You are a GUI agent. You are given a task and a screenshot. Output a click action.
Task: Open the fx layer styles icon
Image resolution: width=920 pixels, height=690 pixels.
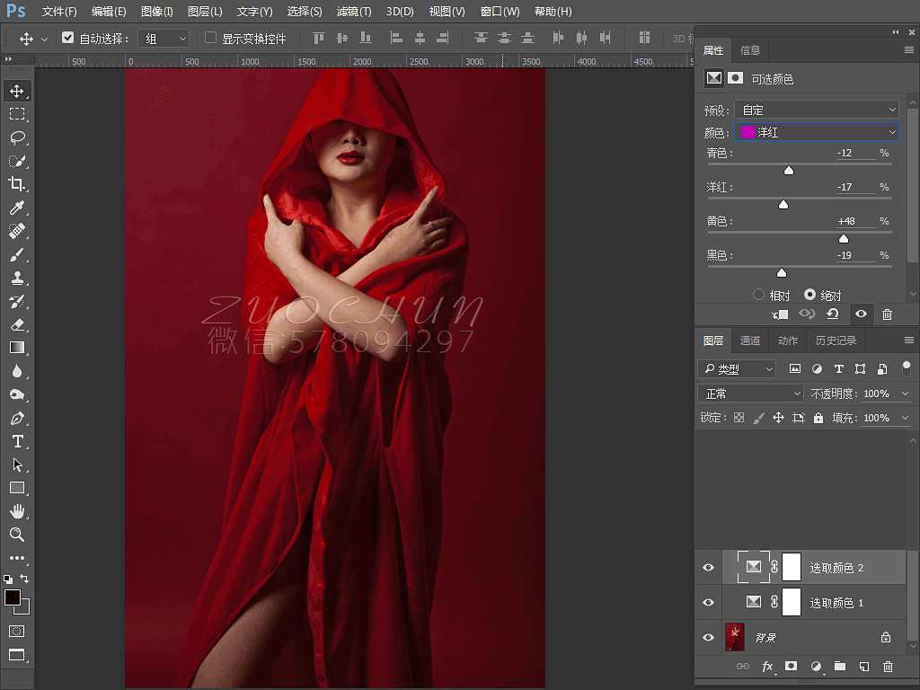click(x=767, y=666)
